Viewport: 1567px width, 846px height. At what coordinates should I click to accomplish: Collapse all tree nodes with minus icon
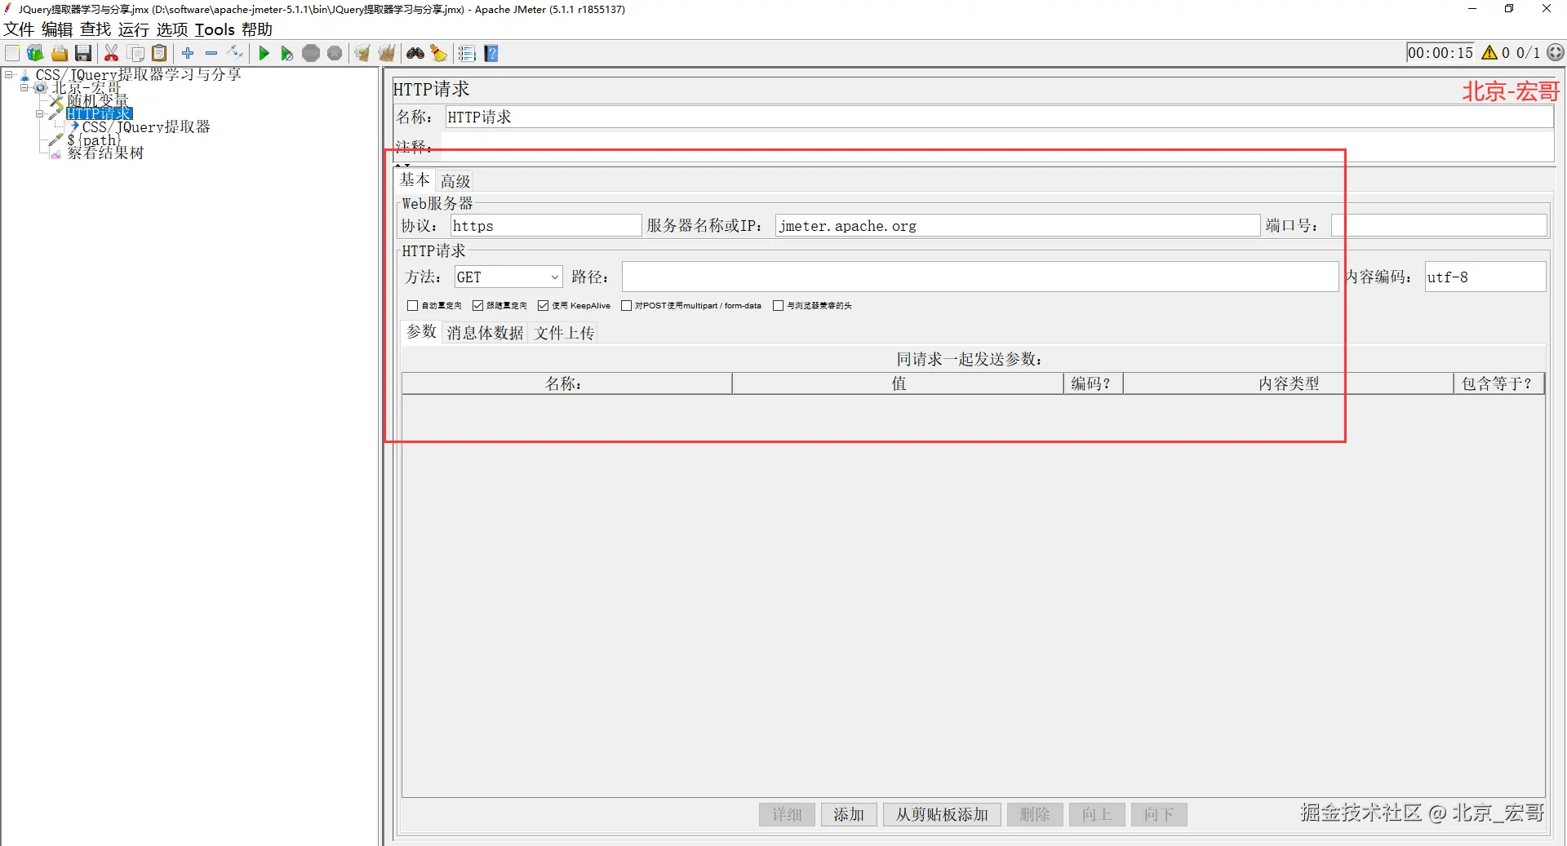(211, 54)
